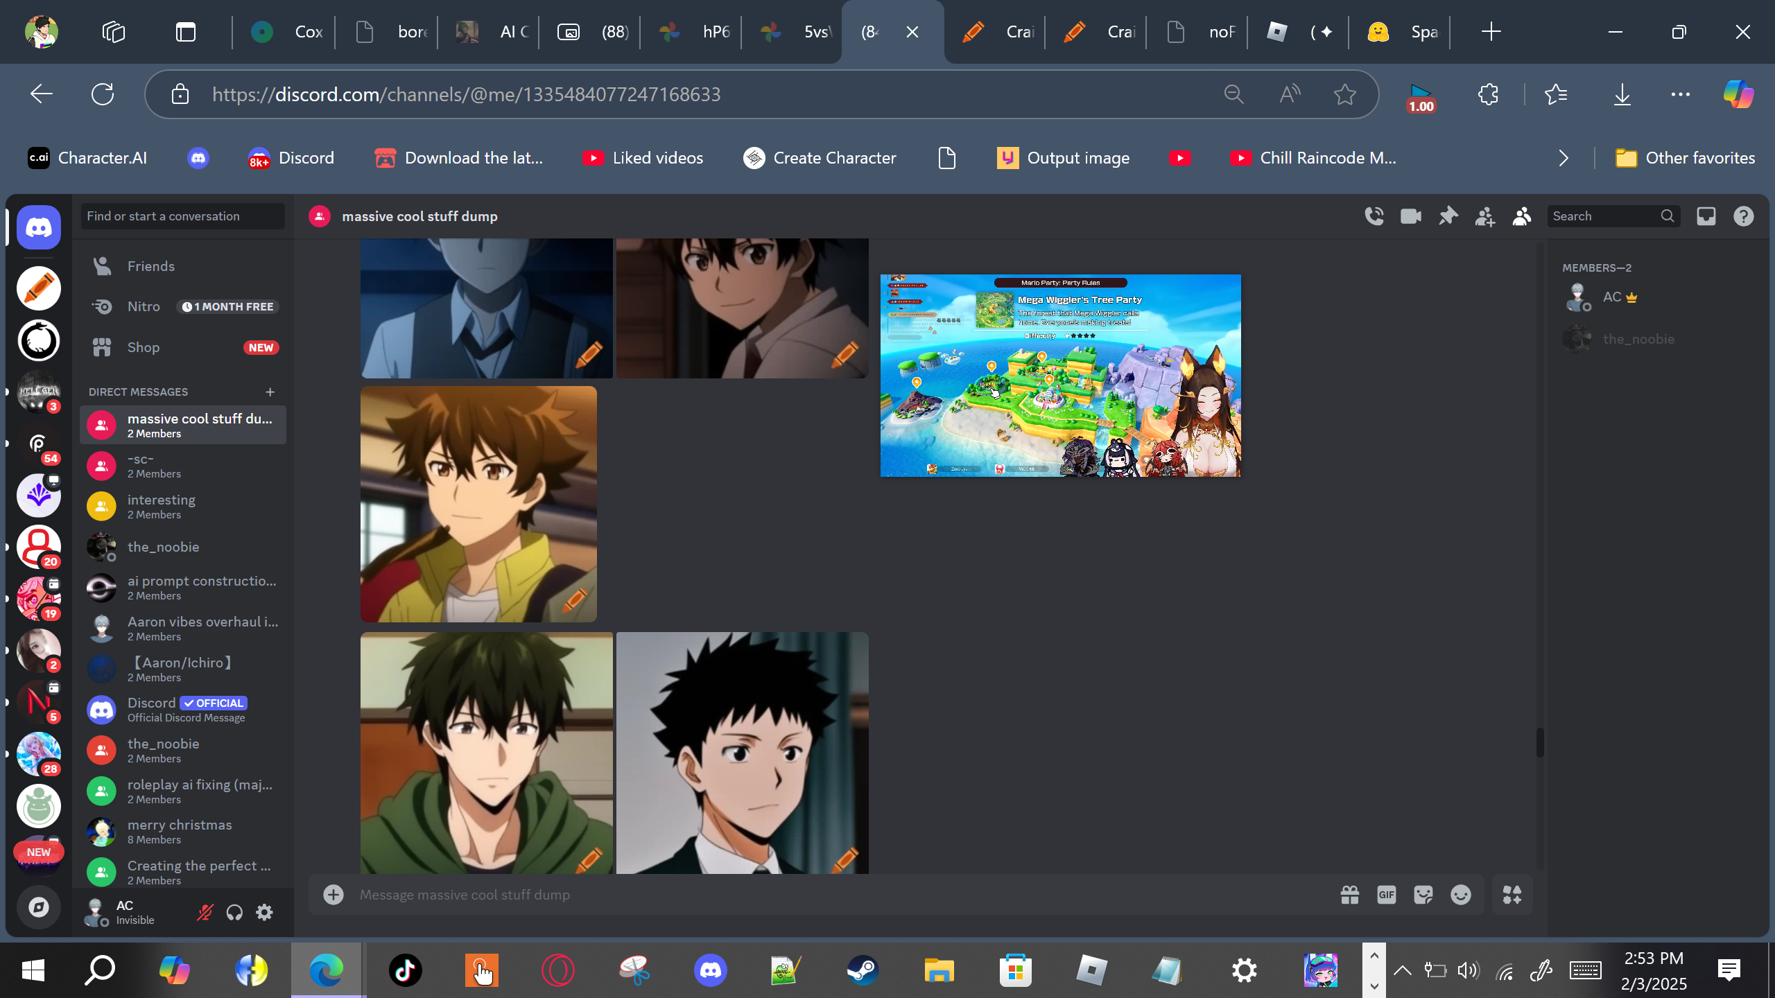The image size is (1775, 998).
Task: Open the tab actions menu
Action: pyautogui.click(x=186, y=32)
